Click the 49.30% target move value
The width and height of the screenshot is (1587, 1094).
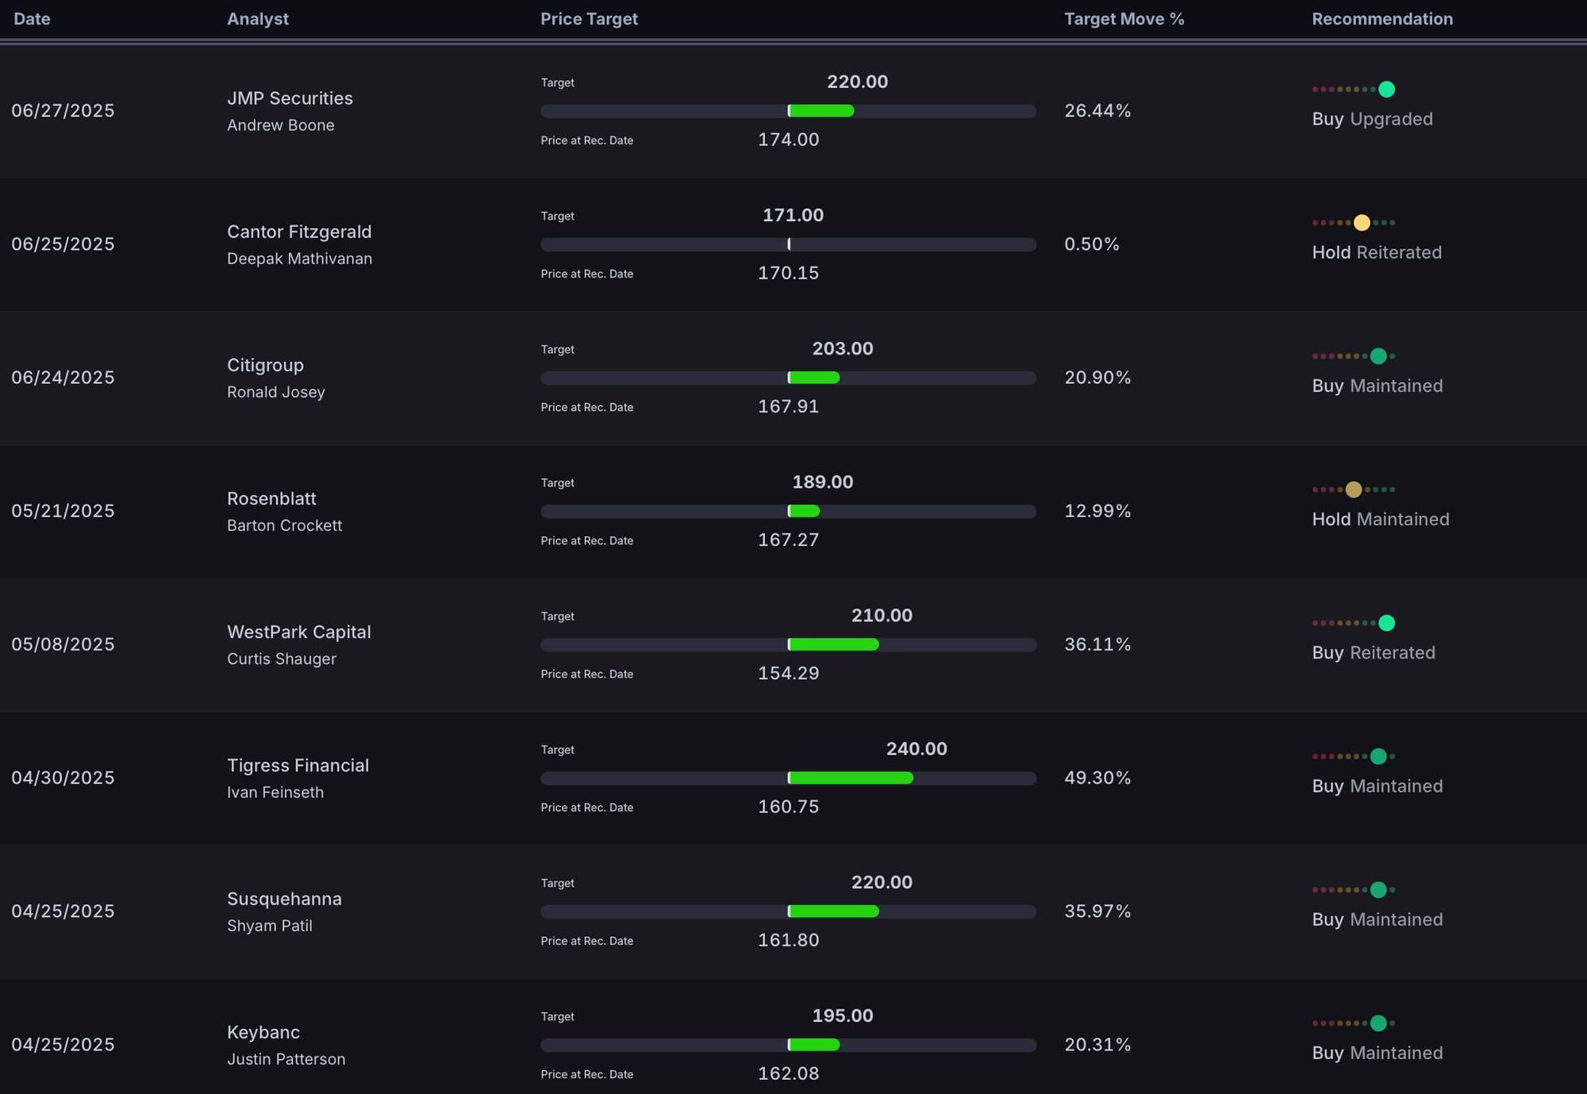[x=1097, y=778]
